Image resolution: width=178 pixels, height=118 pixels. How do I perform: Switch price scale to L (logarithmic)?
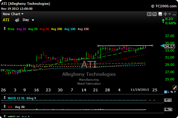(x=169, y=92)
